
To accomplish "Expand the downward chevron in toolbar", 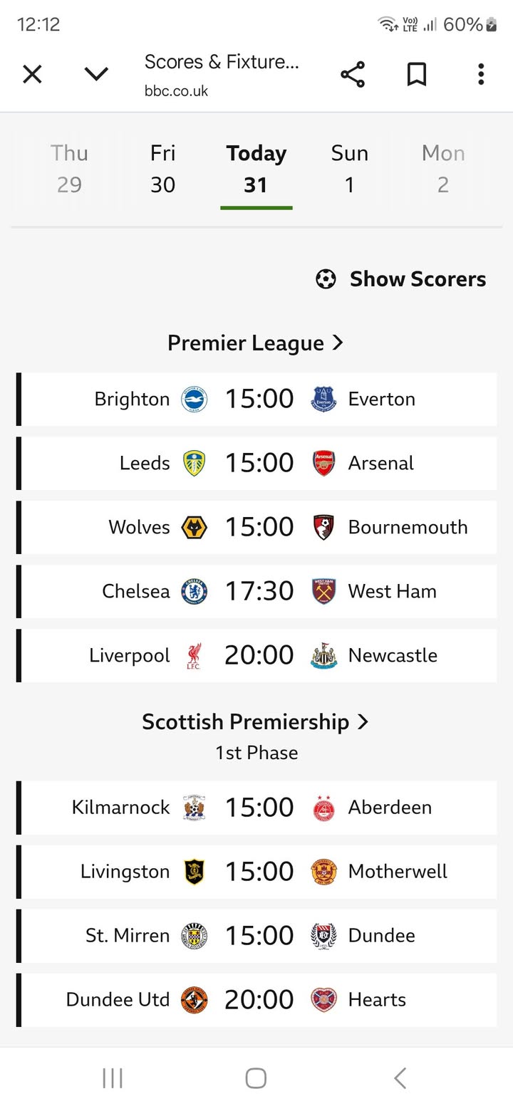I will click(96, 74).
